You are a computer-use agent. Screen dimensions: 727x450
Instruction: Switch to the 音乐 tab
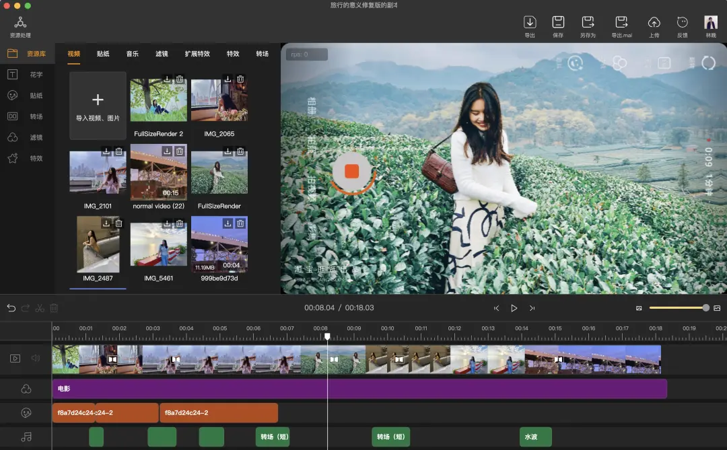tap(132, 54)
